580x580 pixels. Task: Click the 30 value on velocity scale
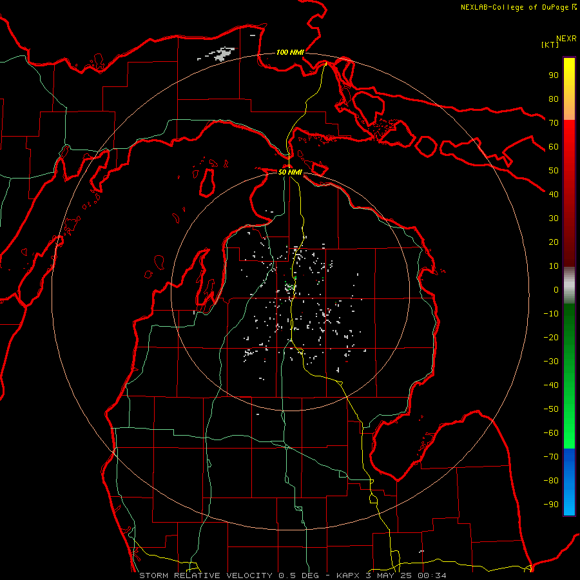(x=554, y=218)
